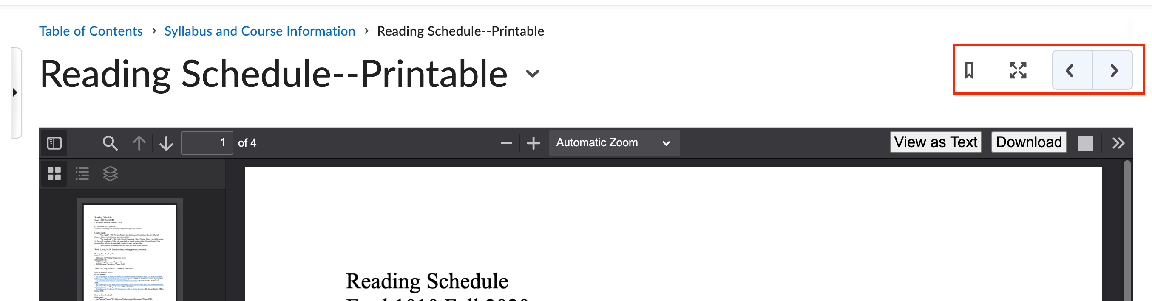
Task: Open Syllabus and Course Information breadcrumb
Action: [x=259, y=31]
